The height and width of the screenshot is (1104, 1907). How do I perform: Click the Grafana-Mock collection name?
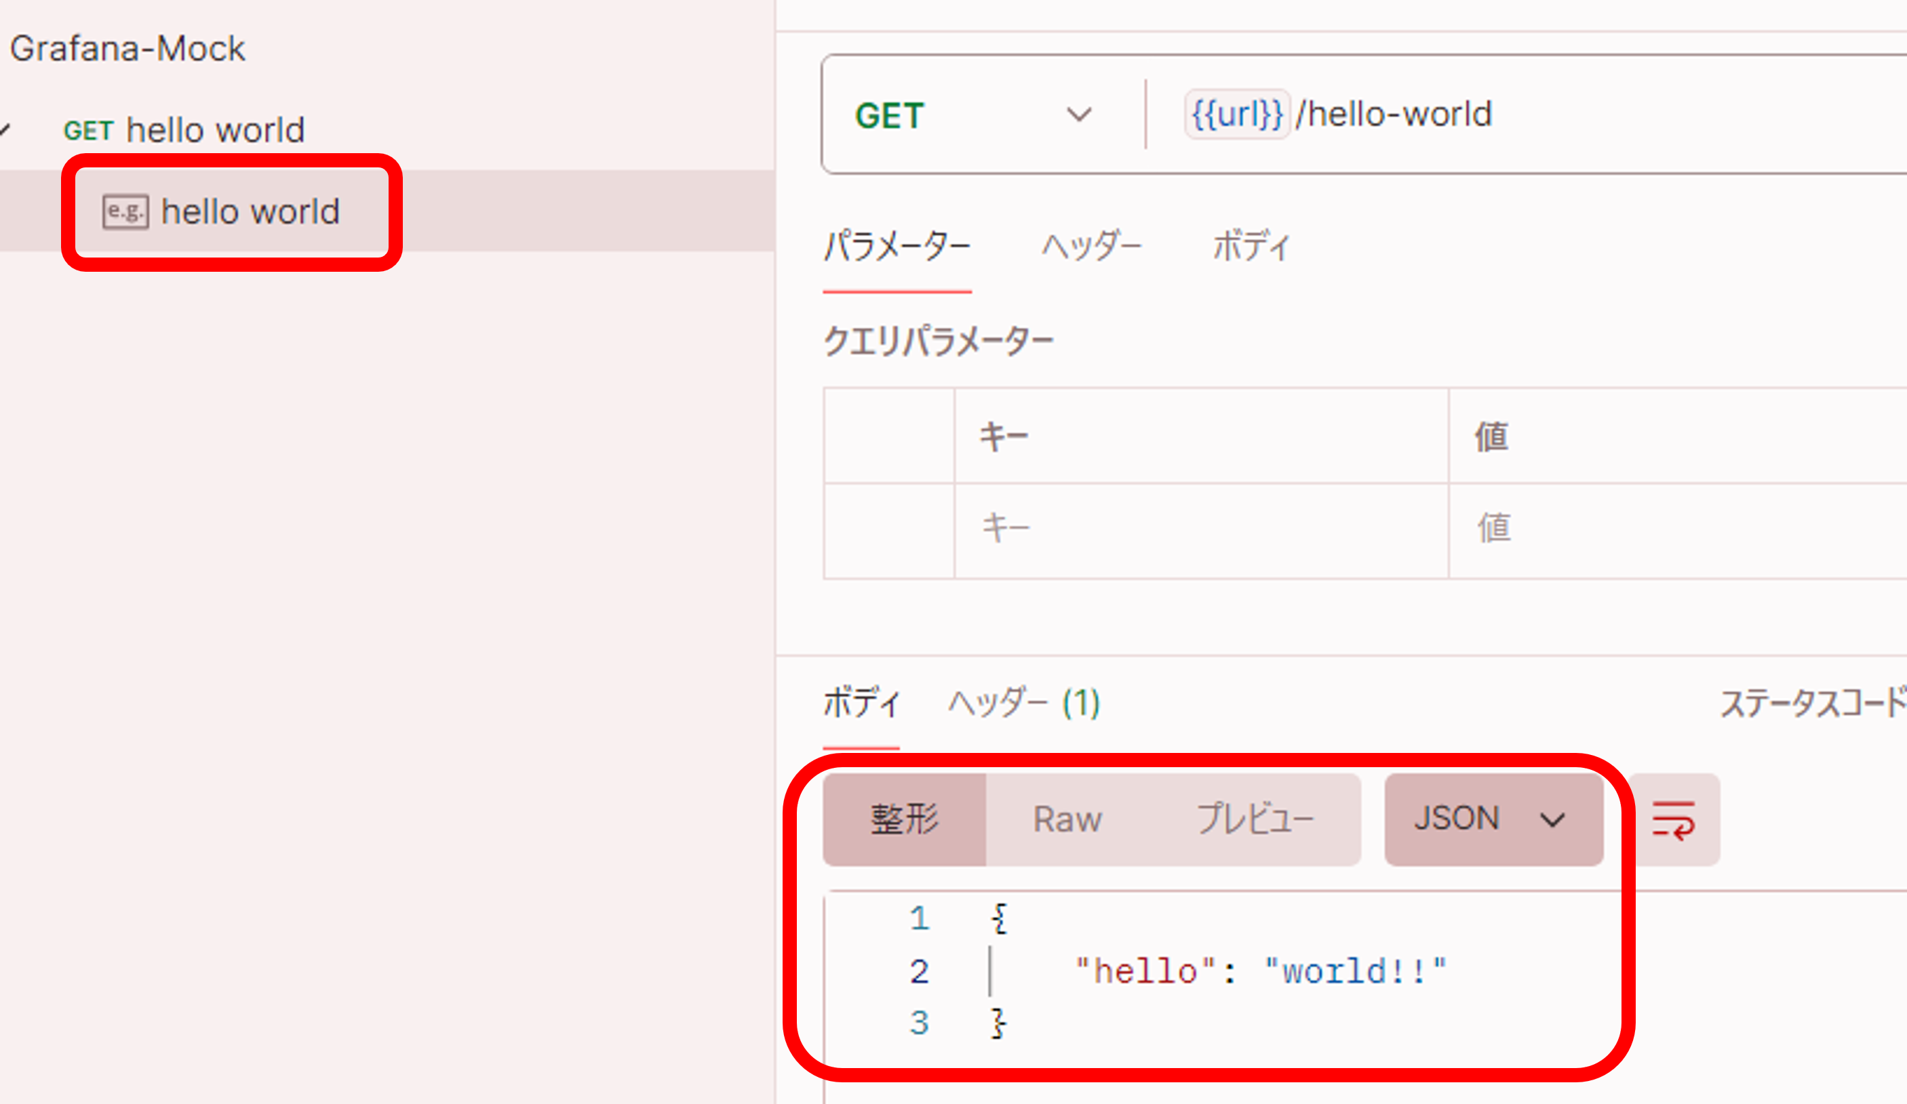point(127,48)
